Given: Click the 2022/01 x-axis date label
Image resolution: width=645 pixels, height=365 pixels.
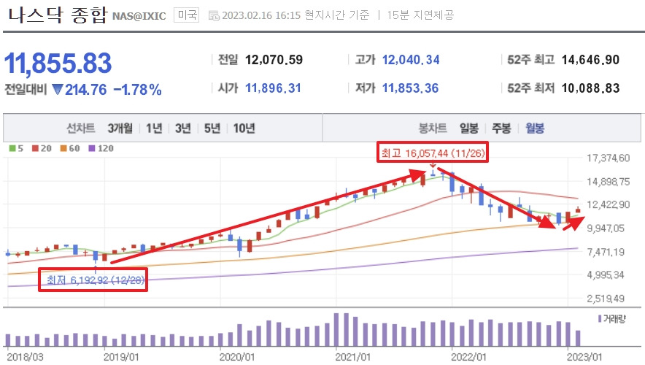Looking at the screenshot, I should click(x=468, y=357).
